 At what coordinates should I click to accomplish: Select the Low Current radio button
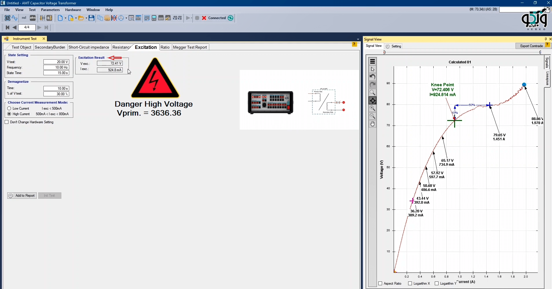point(9,108)
